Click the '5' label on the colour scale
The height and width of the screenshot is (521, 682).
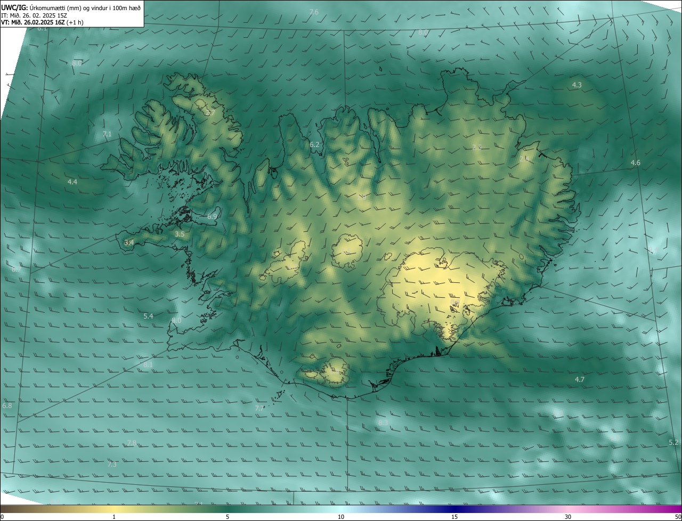point(228,517)
